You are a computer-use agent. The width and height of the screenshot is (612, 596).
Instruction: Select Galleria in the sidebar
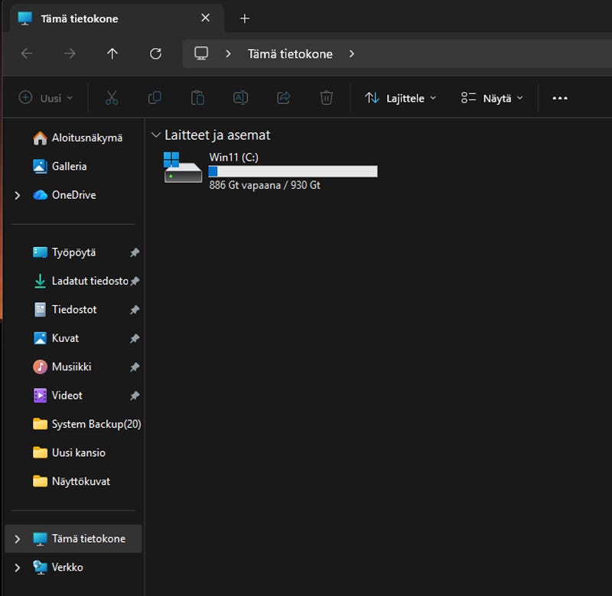coord(69,166)
